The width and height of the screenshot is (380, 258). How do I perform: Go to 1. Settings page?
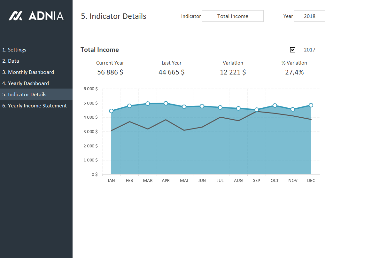14,50
